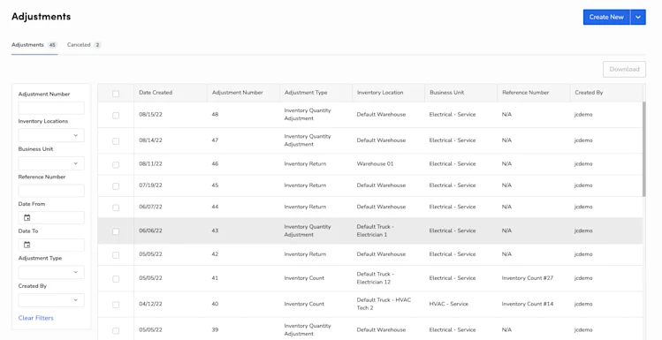Open the Date From calendar icon
The image size is (662, 340).
[x=27, y=217]
